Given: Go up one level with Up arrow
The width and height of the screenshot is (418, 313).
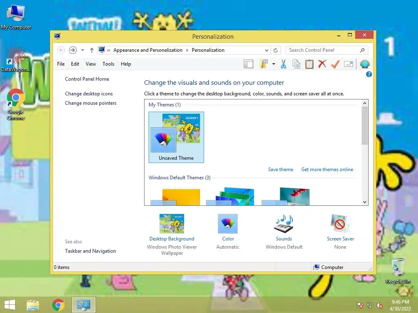Looking at the screenshot, I should click(x=92, y=50).
